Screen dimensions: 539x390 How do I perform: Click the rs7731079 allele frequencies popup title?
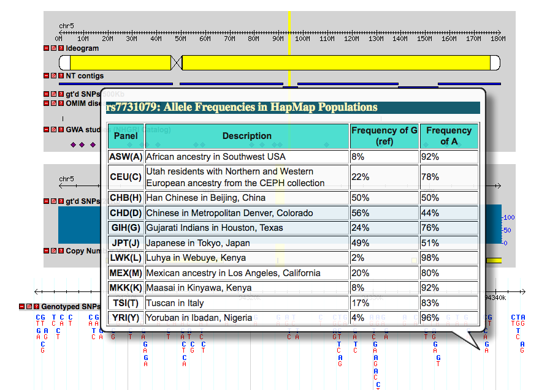coord(242,107)
